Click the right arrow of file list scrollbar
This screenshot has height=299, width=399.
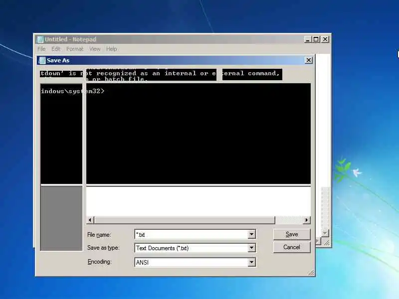[x=307, y=220]
